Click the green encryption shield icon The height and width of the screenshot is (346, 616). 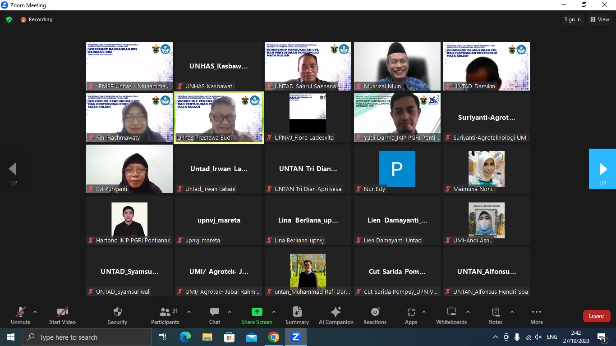coord(9,19)
